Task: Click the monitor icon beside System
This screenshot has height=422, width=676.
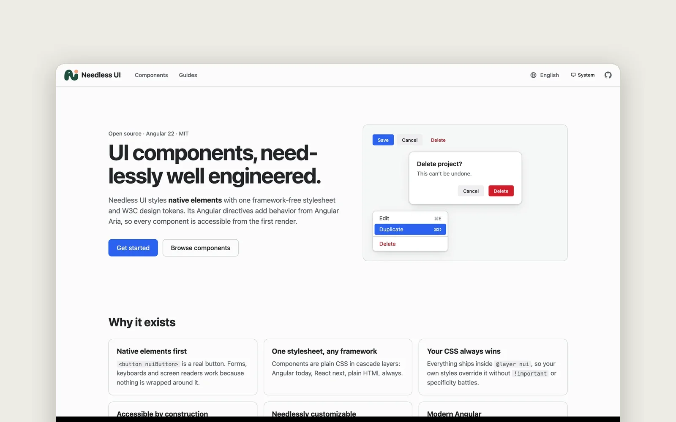Action: pyautogui.click(x=573, y=75)
